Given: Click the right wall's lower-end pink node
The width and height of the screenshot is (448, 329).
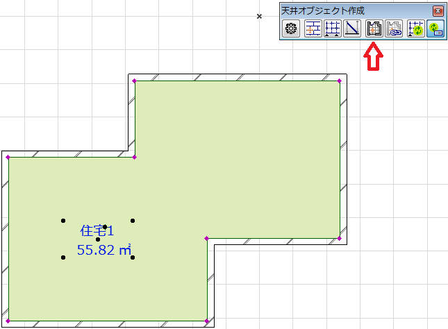Looking at the screenshot, I should pos(339,238).
